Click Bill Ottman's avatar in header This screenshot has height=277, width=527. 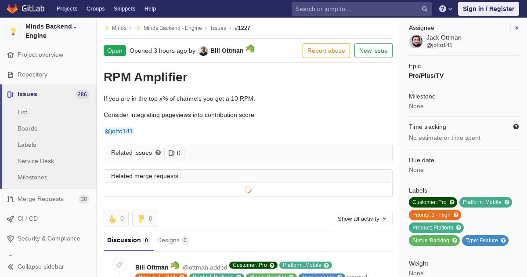click(x=203, y=51)
